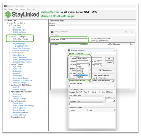Viewport: 141px width, 136px height.
Task: Close the Add New Host Entry dialog
Action: pos(114,50)
